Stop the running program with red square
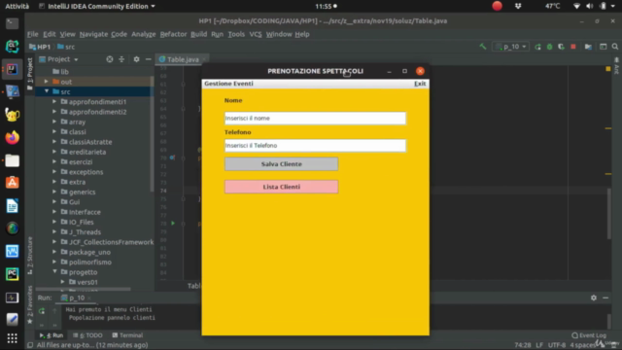Viewport: 622px width, 350px height. (573, 47)
